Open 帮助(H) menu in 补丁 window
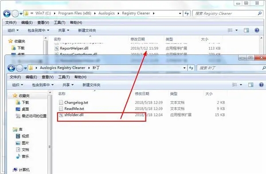266x174 pixels. click(x=80, y=77)
